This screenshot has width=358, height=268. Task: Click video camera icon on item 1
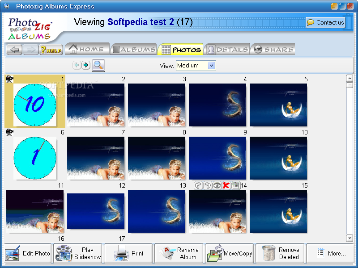click(9, 79)
